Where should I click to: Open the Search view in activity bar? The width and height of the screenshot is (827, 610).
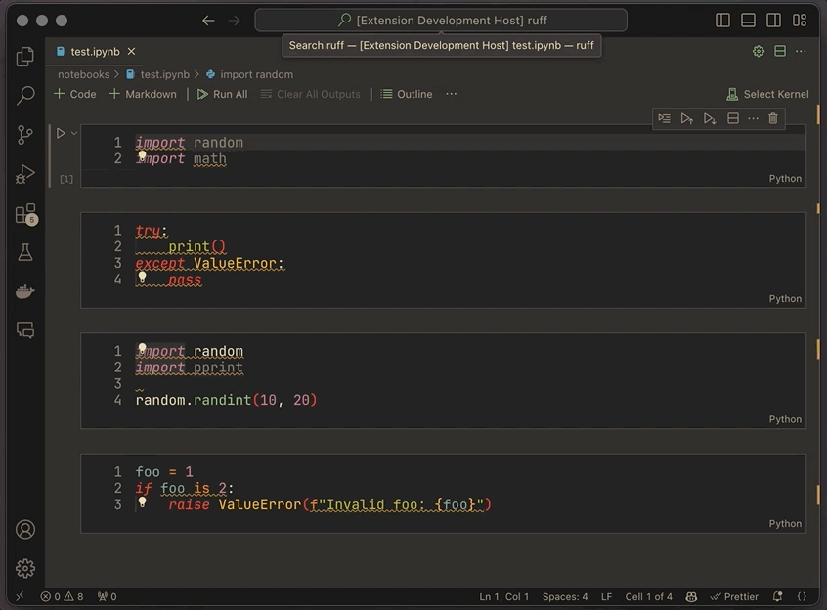click(24, 96)
